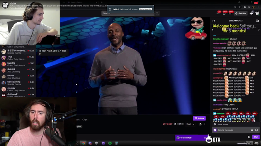Select cloakzy channel in sidebar
261x146 pixels.
coord(18,89)
